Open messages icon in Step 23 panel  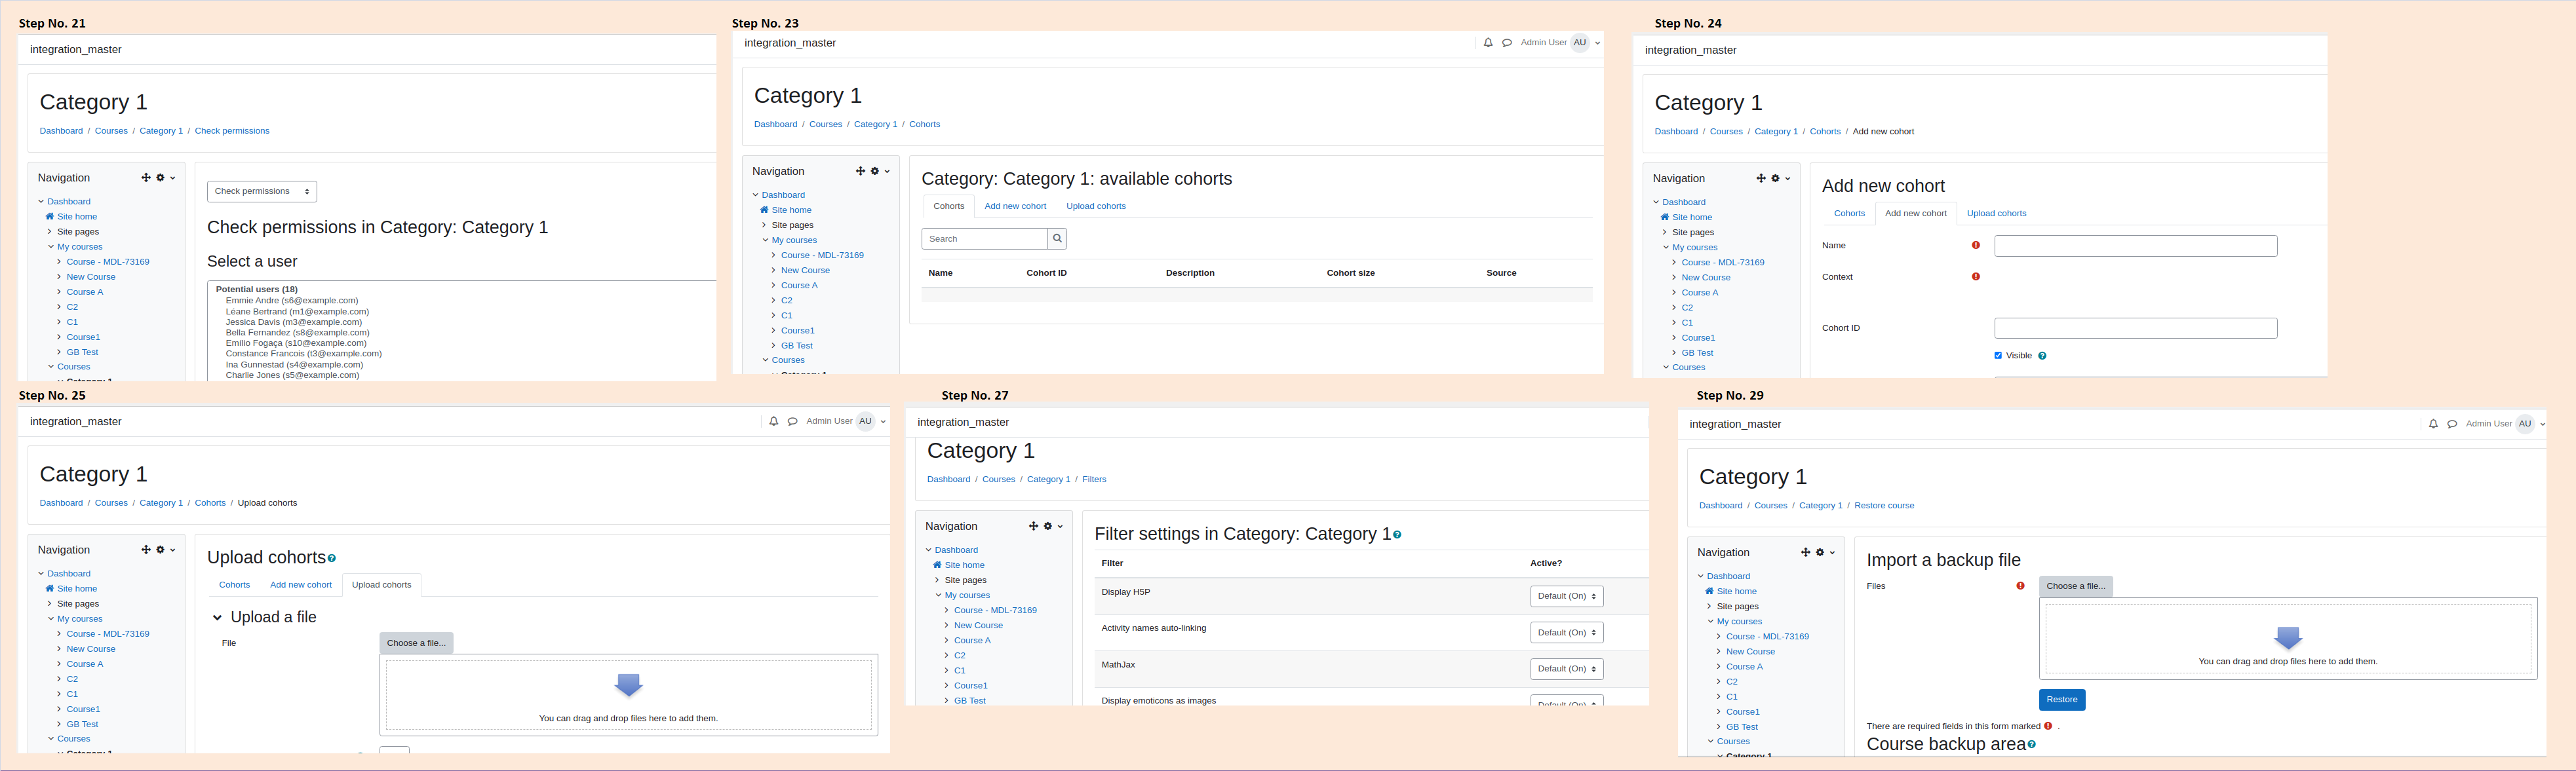pyautogui.click(x=1507, y=43)
